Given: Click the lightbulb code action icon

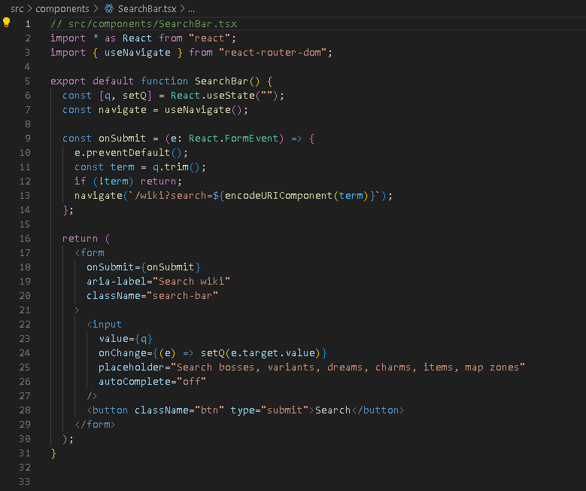Looking at the screenshot, I should [7, 23].
